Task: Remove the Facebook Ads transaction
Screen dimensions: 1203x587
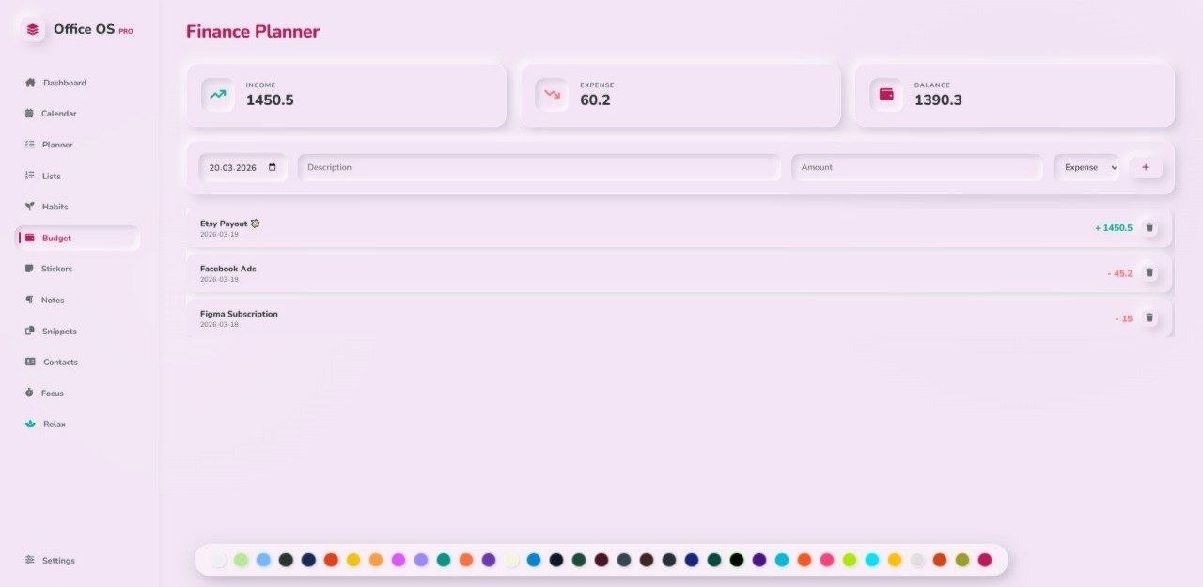Action: click(x=1149, y=271)
